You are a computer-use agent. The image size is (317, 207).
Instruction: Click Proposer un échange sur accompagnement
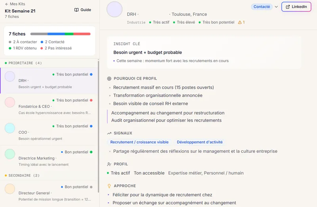point(174,203)
